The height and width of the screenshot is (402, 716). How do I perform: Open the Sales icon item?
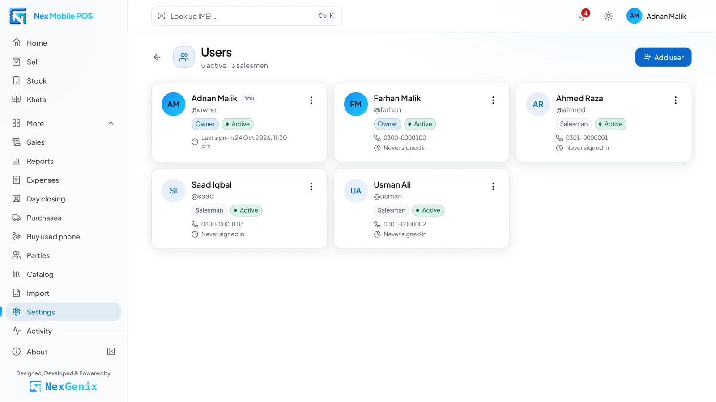tap(64, 142)
